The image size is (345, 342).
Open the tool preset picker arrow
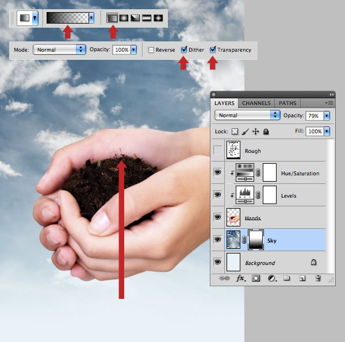coord(34,18)
